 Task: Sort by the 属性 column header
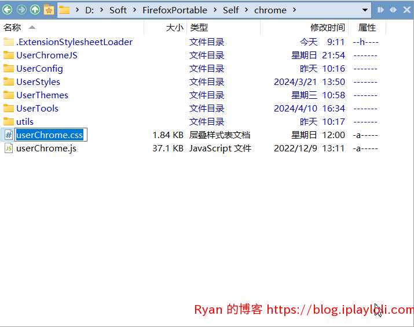pyautogui.click(x=367, y=27)
